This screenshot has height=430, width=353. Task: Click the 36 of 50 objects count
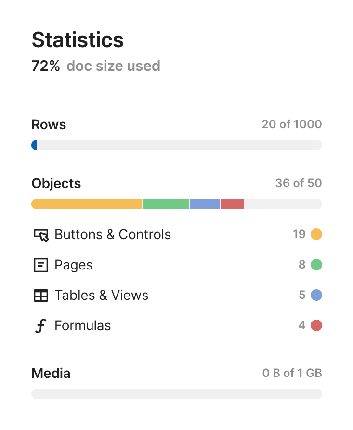click(298, 183)
